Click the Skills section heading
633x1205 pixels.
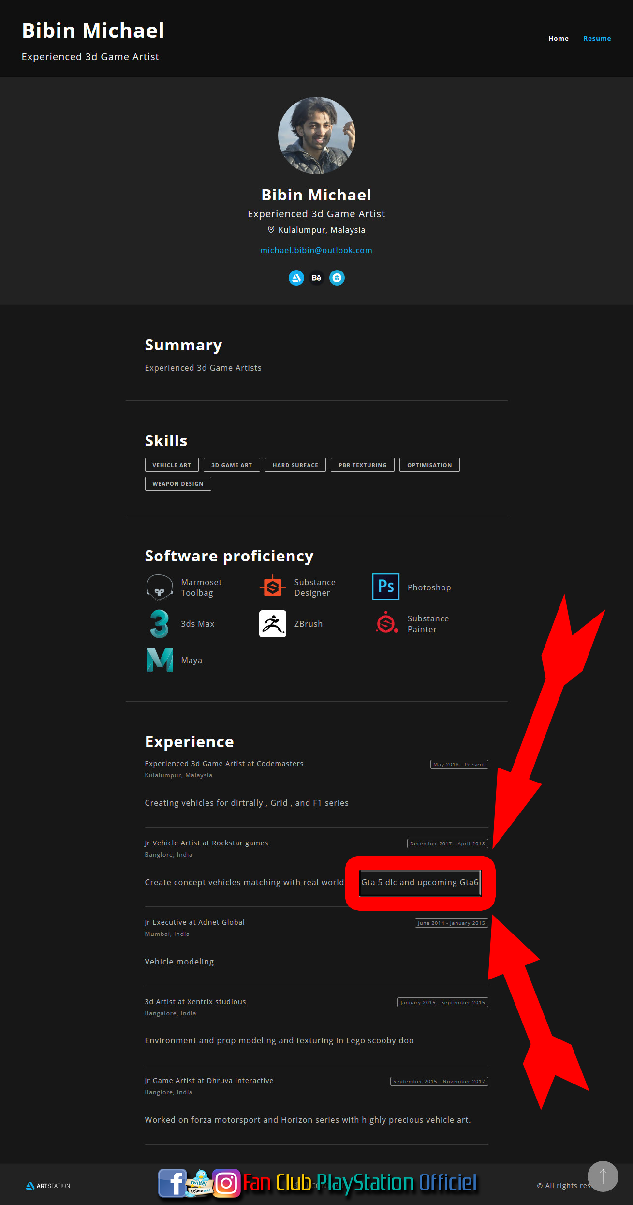pyautogui.click(x=166, y=441)
